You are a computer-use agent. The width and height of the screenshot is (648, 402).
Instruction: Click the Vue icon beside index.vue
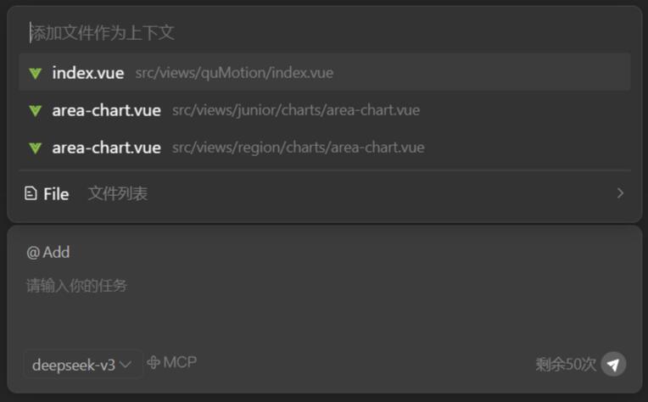(x=35, y=73)
